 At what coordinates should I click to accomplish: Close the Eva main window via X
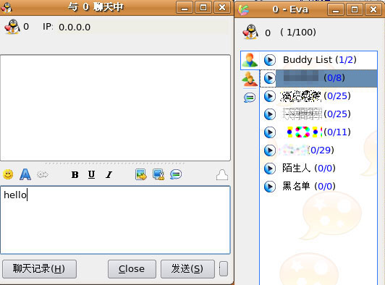pyautogui.click(x=373, y=10)
